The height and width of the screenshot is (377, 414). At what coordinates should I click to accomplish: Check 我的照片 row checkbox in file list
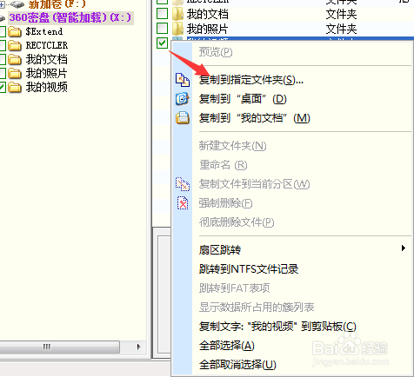tap(162, 28)
